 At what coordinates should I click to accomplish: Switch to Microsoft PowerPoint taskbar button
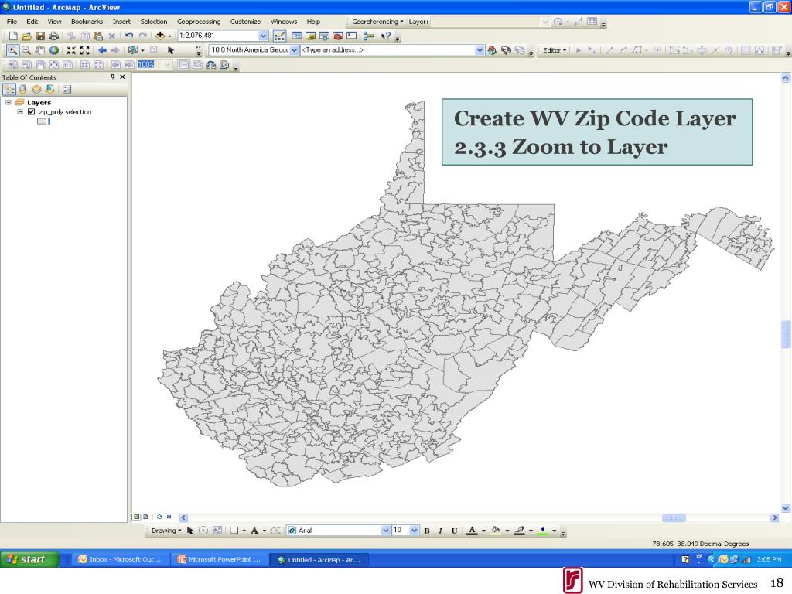pos(220,560)
